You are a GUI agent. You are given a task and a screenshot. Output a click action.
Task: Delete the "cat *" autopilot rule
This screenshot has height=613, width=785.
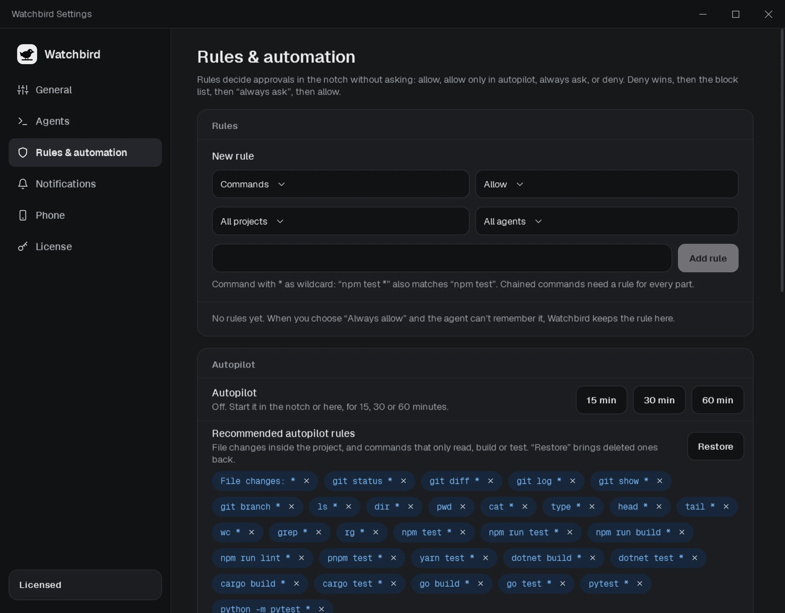click(x=525, y=506)
